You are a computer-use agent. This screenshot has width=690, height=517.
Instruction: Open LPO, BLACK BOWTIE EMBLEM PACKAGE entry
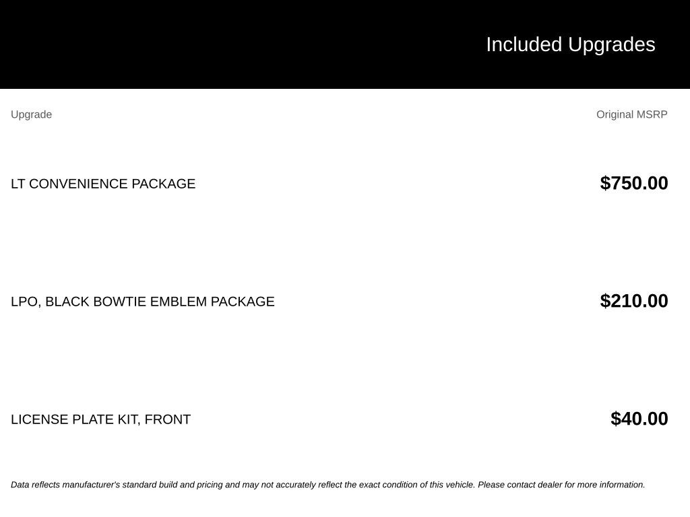click(x=143, y=302)
